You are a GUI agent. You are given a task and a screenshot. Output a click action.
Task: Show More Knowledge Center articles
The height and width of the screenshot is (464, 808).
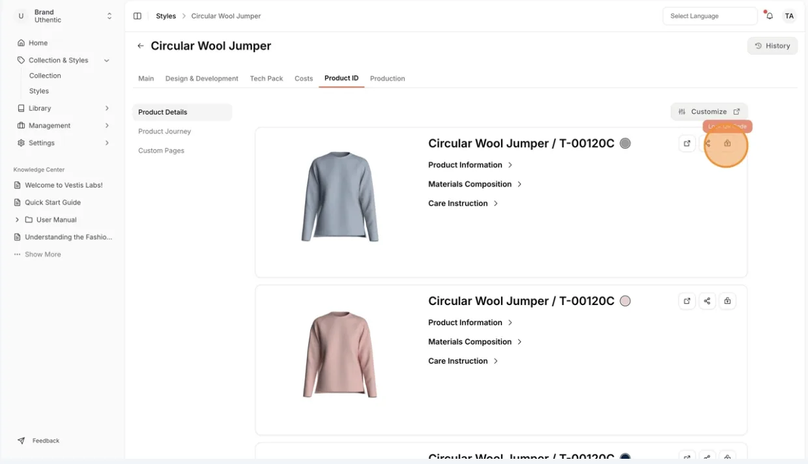38,255
